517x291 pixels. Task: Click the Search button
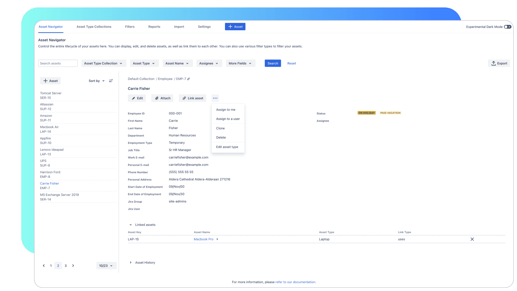(273, 63)
